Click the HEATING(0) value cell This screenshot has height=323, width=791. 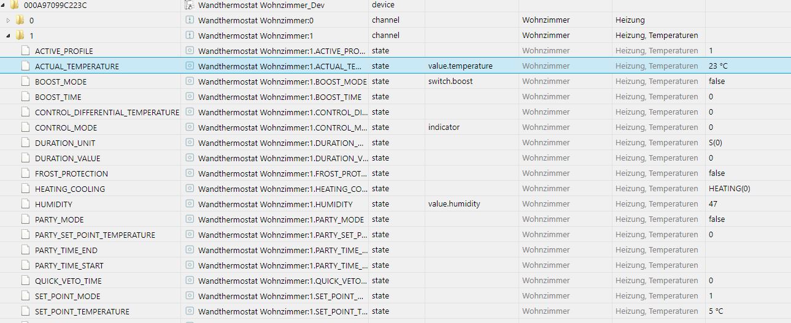pos(729,188)
